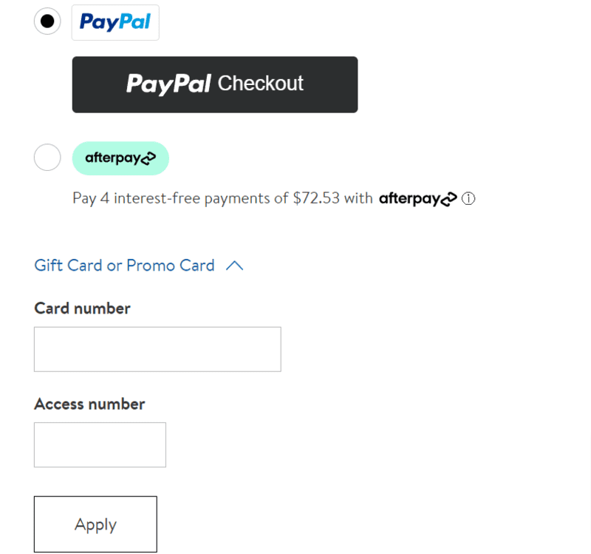Click the chevron beside Gift Card or Promo Card
This screenshot has height=554, width=591.
pos(234,266)
